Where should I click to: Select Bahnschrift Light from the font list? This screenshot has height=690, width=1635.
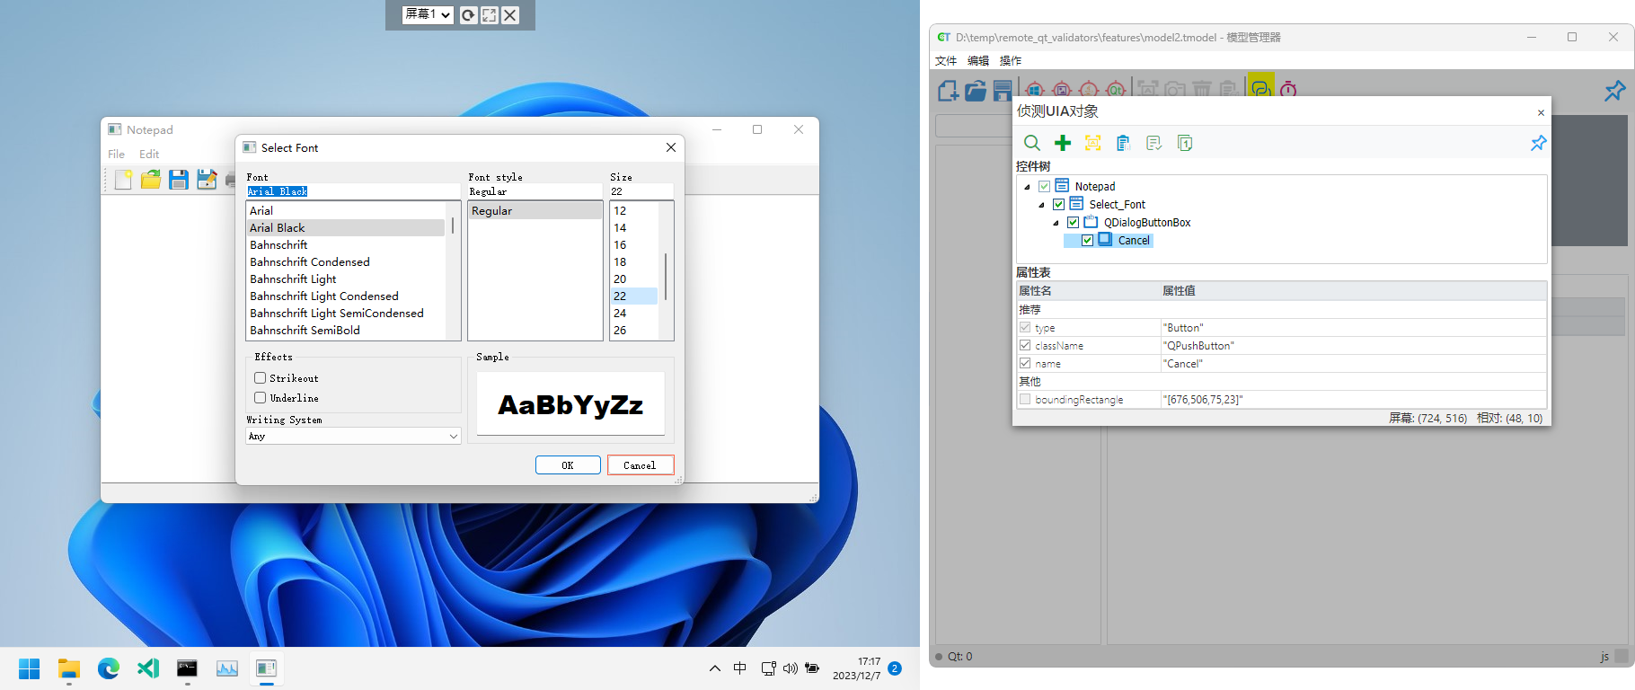293,279
